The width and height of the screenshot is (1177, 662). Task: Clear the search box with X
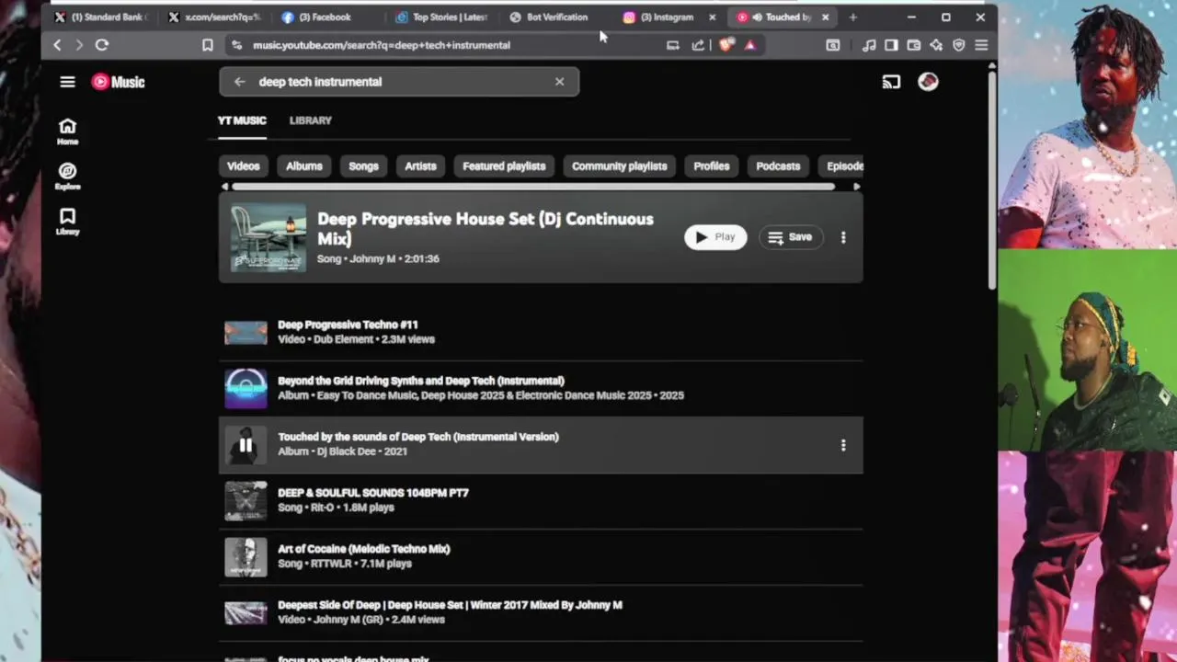559,82
